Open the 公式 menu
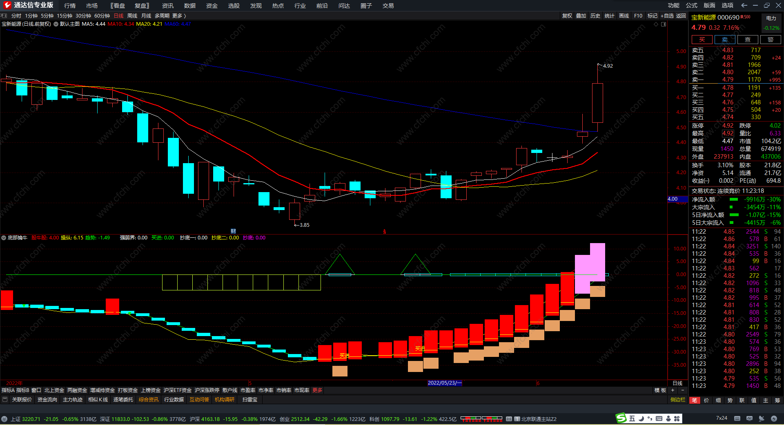This screenshot has width=784, height=425. pyautogui.click(x=692, y=5)
